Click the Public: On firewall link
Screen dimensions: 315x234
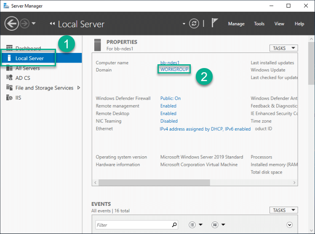pos(171,98)
